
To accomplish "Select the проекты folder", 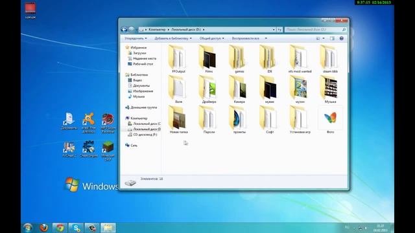I will tap(239, 119).
